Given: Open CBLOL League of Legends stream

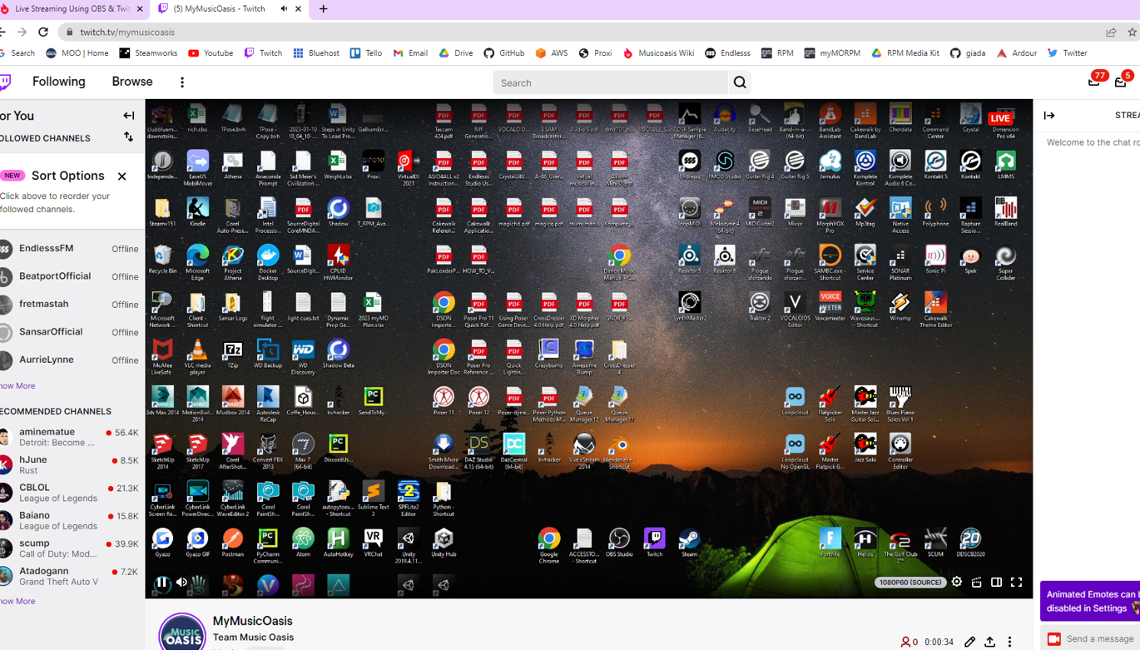Looking at the screenshot, I should point(70,493).
